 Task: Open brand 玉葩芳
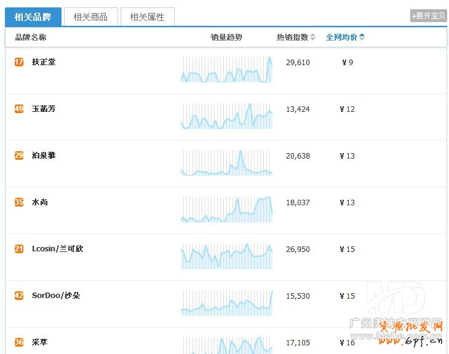tap(44, 109)
